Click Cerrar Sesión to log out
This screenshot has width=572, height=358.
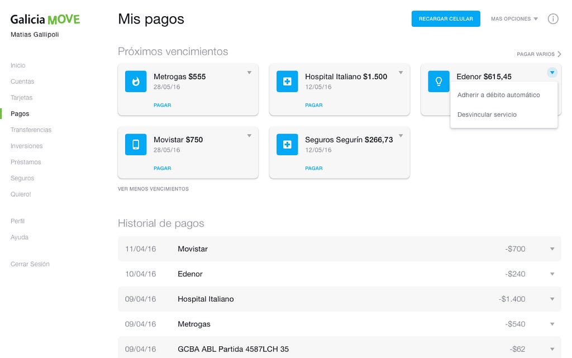click(30, 264)
